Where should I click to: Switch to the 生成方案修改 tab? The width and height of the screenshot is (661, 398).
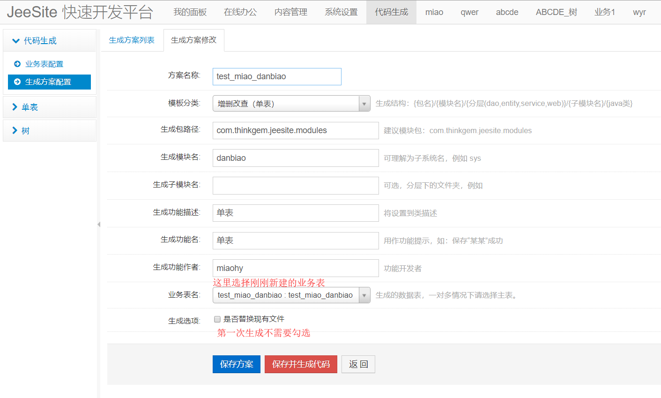194,40
